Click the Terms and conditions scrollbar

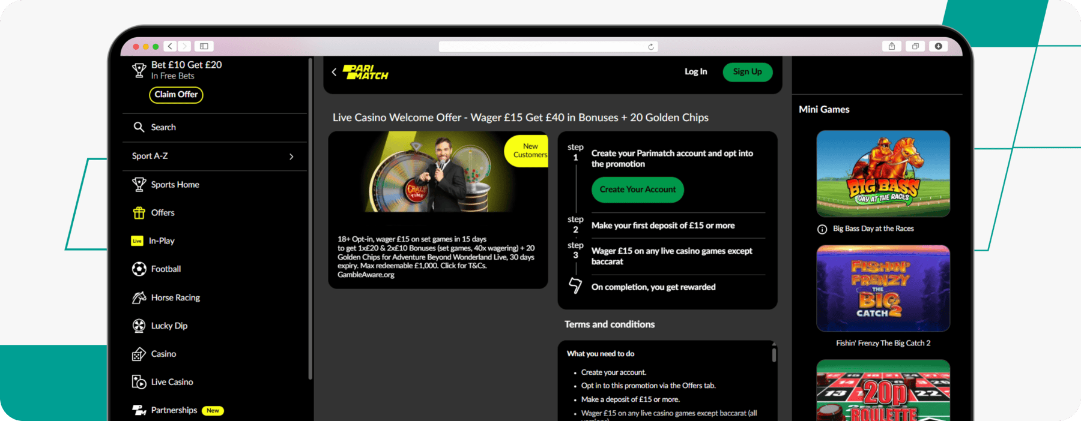(774, 354)
